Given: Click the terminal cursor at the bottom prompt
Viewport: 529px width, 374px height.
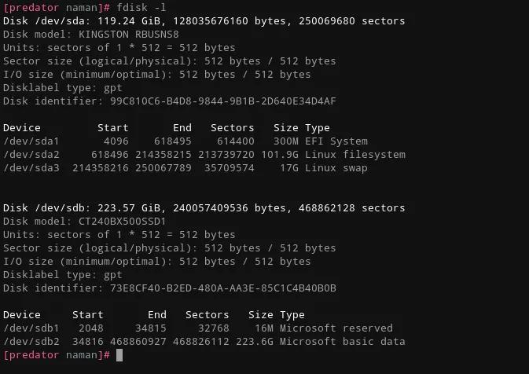Looking at the screenshot, I should point(119,355).
